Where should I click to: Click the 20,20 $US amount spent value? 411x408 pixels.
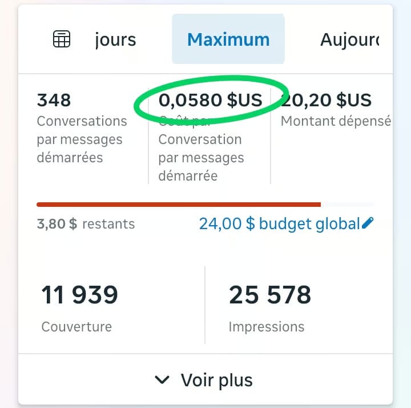click(326, 100)
